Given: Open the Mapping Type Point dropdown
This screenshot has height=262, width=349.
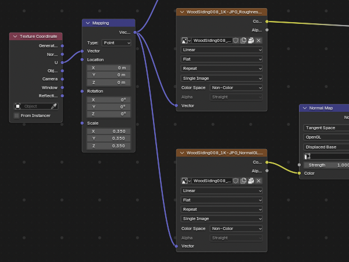Looking at the screenshot, I should [x=116, y=43].
